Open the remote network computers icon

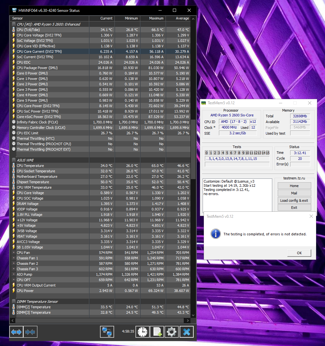tap(107, 332)
